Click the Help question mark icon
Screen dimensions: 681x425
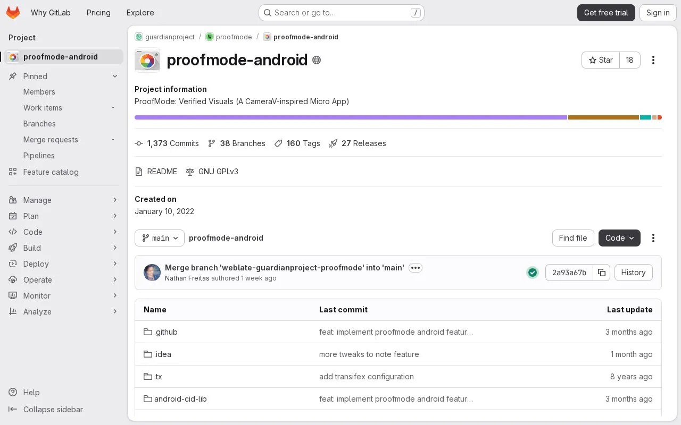coord(13,393)
